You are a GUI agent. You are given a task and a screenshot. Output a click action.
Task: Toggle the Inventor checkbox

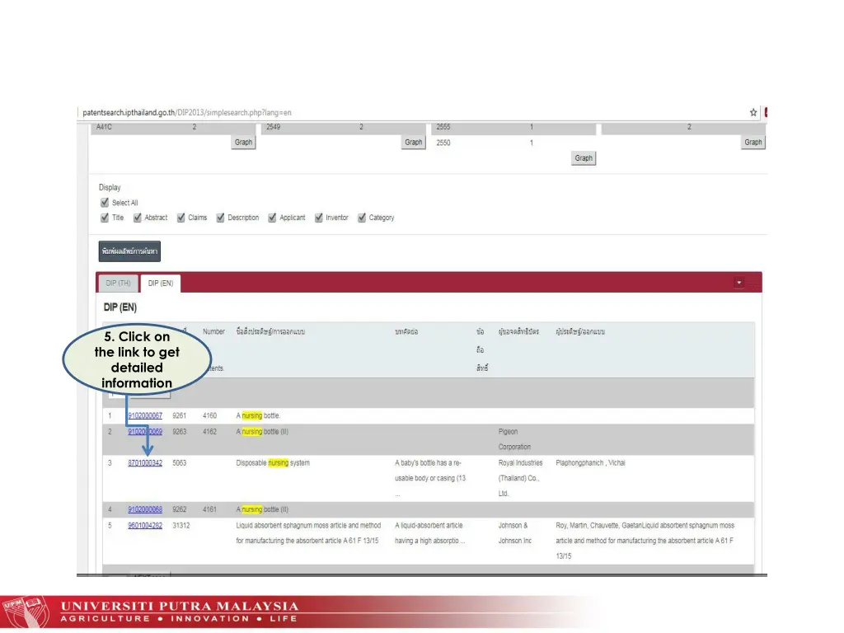click(x=319, y=218)
